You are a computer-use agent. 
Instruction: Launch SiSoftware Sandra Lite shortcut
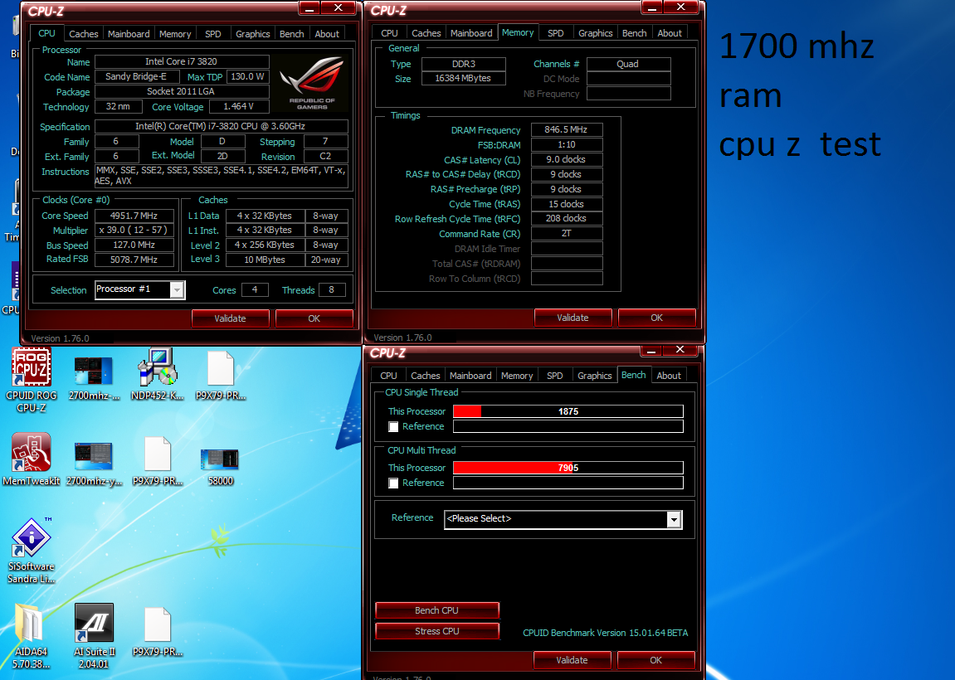31,551
